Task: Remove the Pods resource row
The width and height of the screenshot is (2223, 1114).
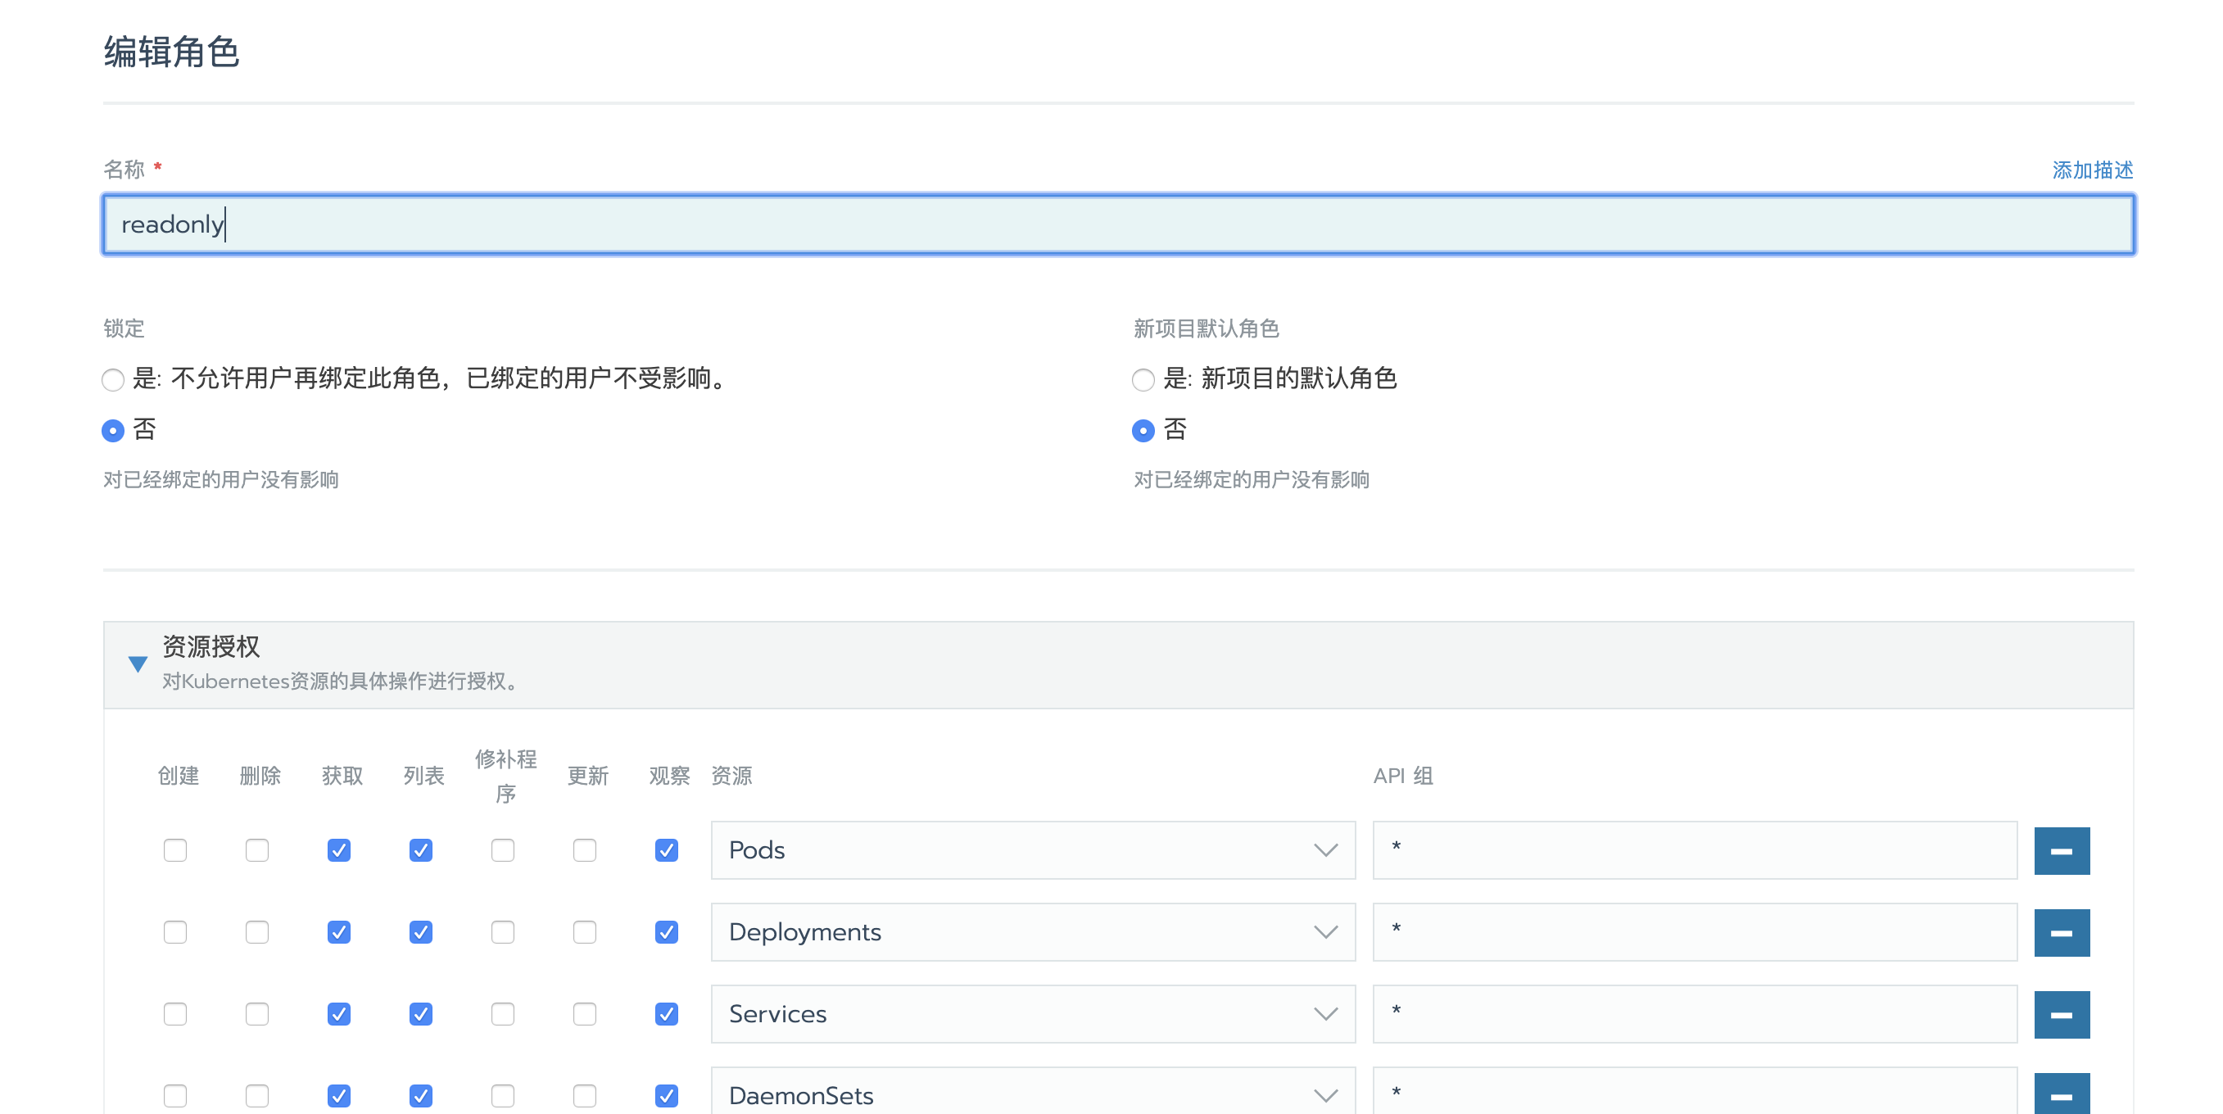Action: pyautogui.click(x=2061, y=851)
